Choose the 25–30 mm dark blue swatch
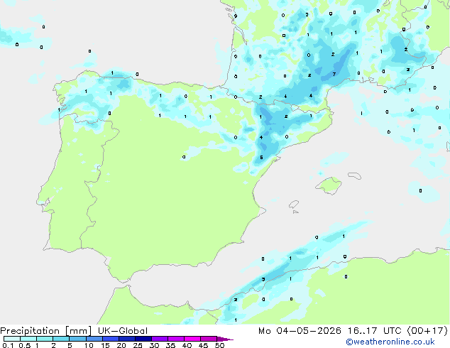The image size is (450, 348). 143,339
